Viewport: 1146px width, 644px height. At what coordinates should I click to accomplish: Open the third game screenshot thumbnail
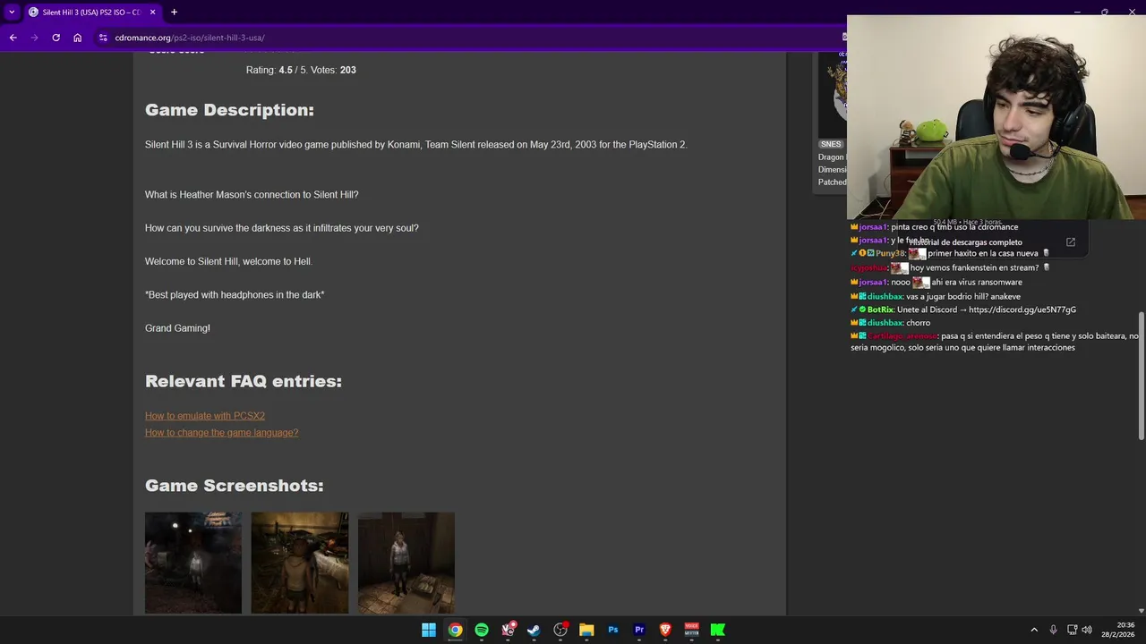406,563
